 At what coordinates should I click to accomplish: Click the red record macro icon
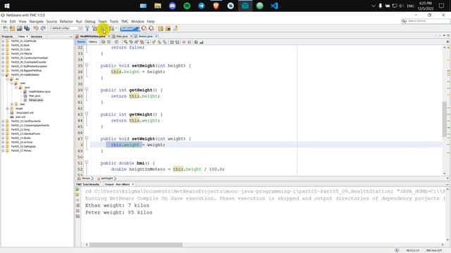pos(184,42)
